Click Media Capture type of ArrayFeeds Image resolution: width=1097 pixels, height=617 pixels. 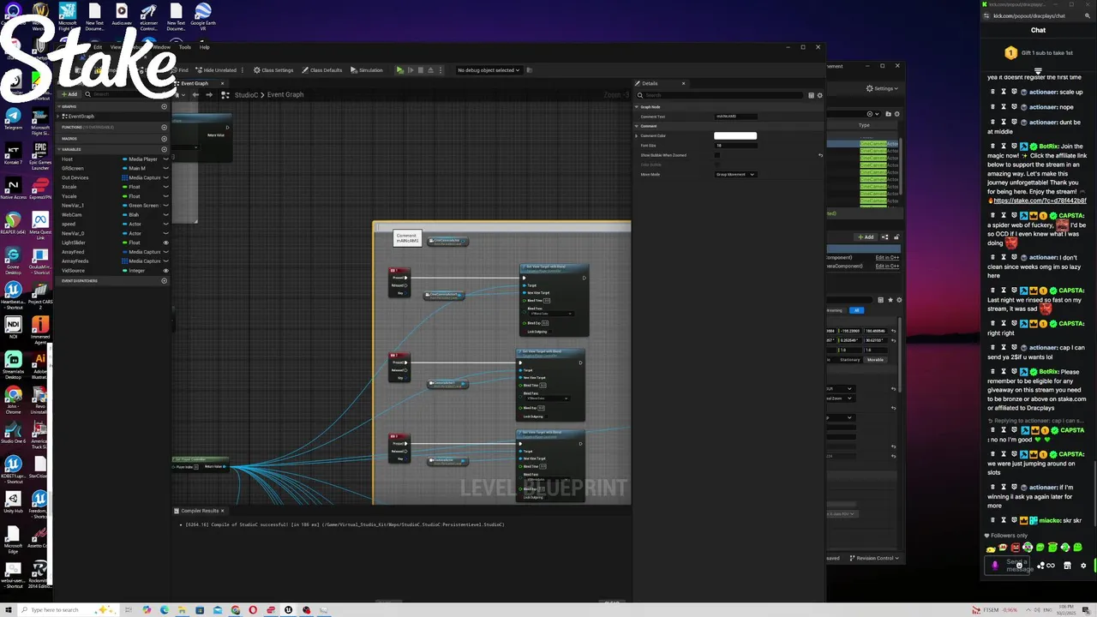144,261
